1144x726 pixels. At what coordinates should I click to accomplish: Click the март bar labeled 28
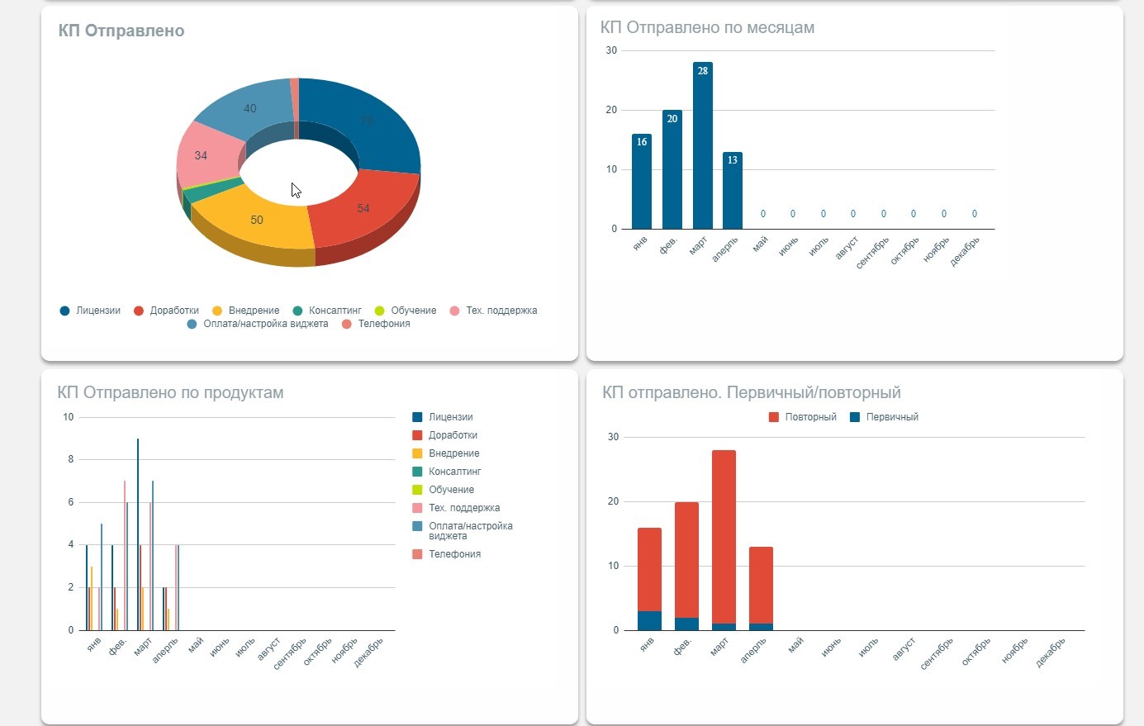703,145
